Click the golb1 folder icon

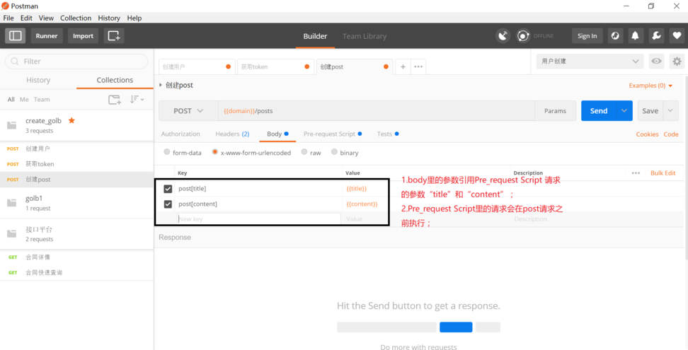pyautogui.click(x=12, y=203)
